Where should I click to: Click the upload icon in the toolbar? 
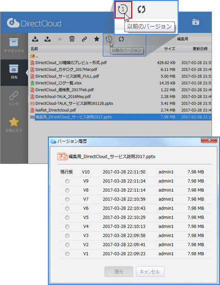point(47,38)
